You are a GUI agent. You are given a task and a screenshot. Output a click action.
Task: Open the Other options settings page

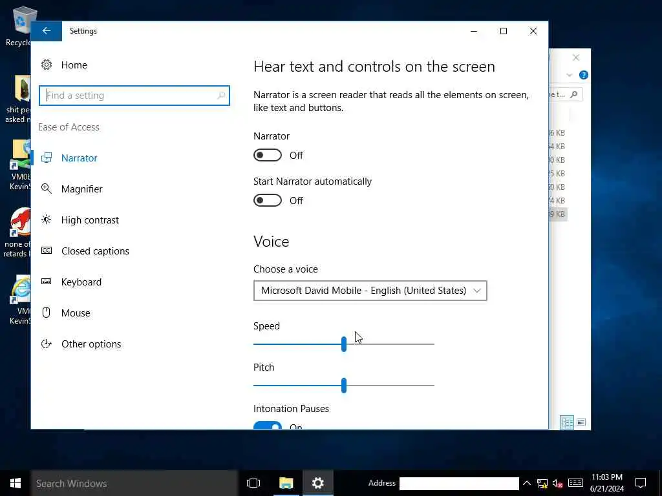click(91, 344)
